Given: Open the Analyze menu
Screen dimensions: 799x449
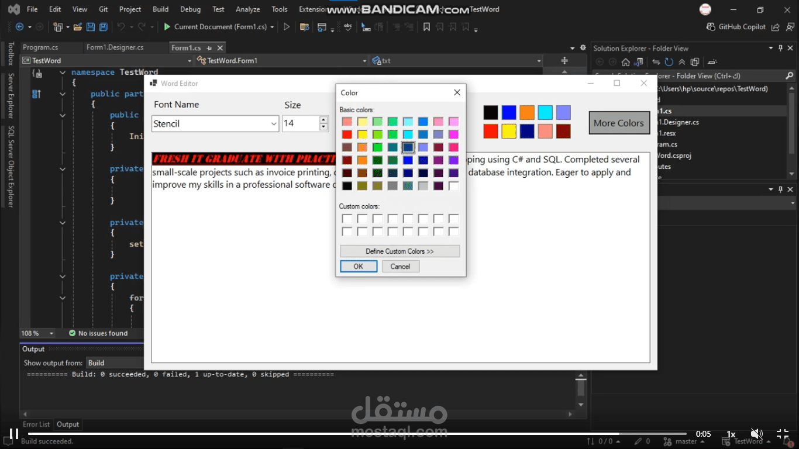Looking at the screenshot, I should click(x=247, y=9).
